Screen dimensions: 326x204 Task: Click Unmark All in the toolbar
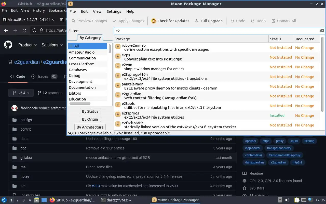[x=284, y=21]
